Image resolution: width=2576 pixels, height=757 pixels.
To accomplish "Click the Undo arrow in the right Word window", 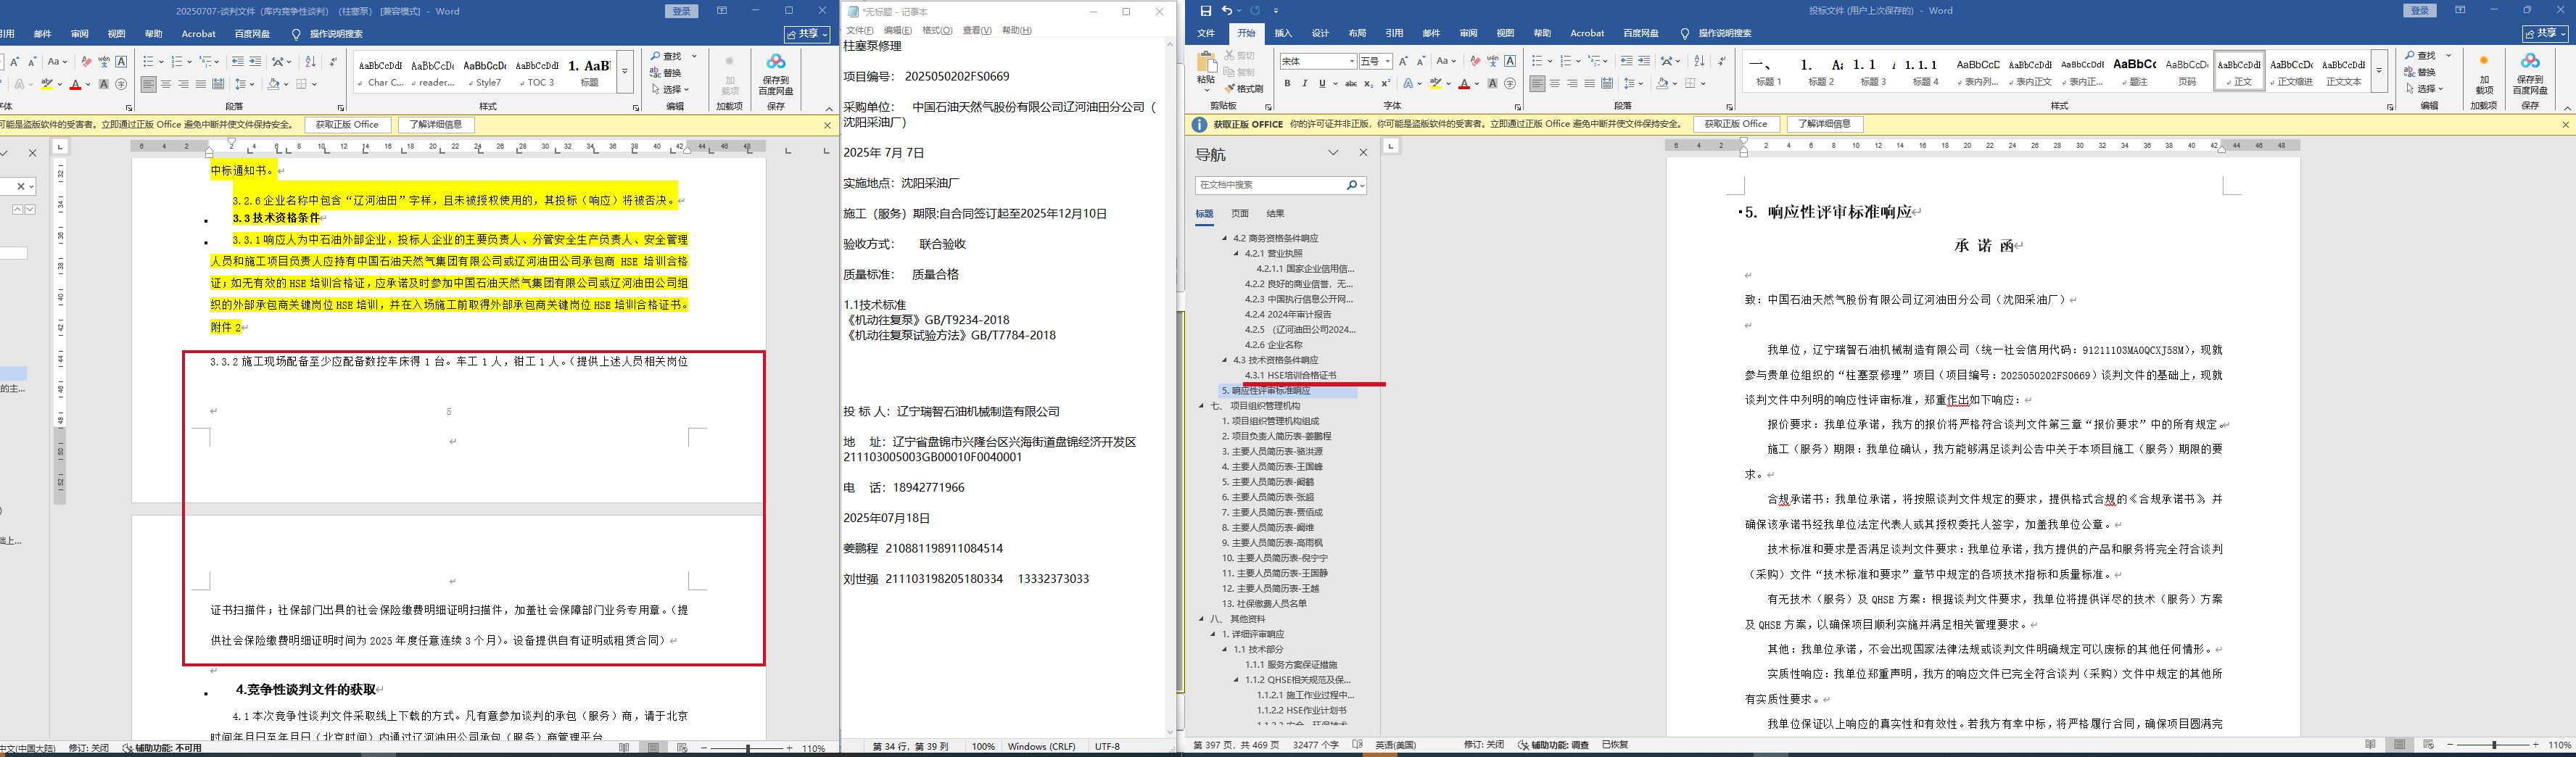I will coord(1227,11).
